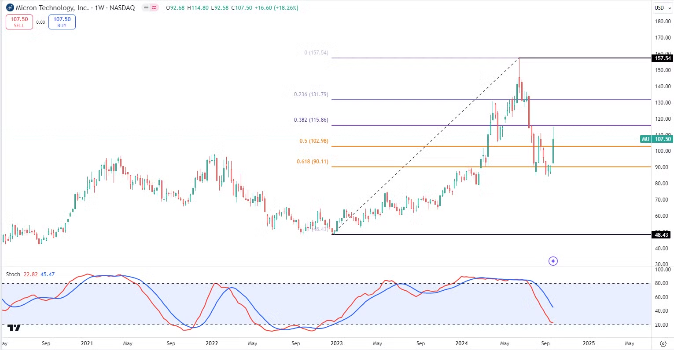
Task: Click the 2025 time axis label
Action: point(589,343)
